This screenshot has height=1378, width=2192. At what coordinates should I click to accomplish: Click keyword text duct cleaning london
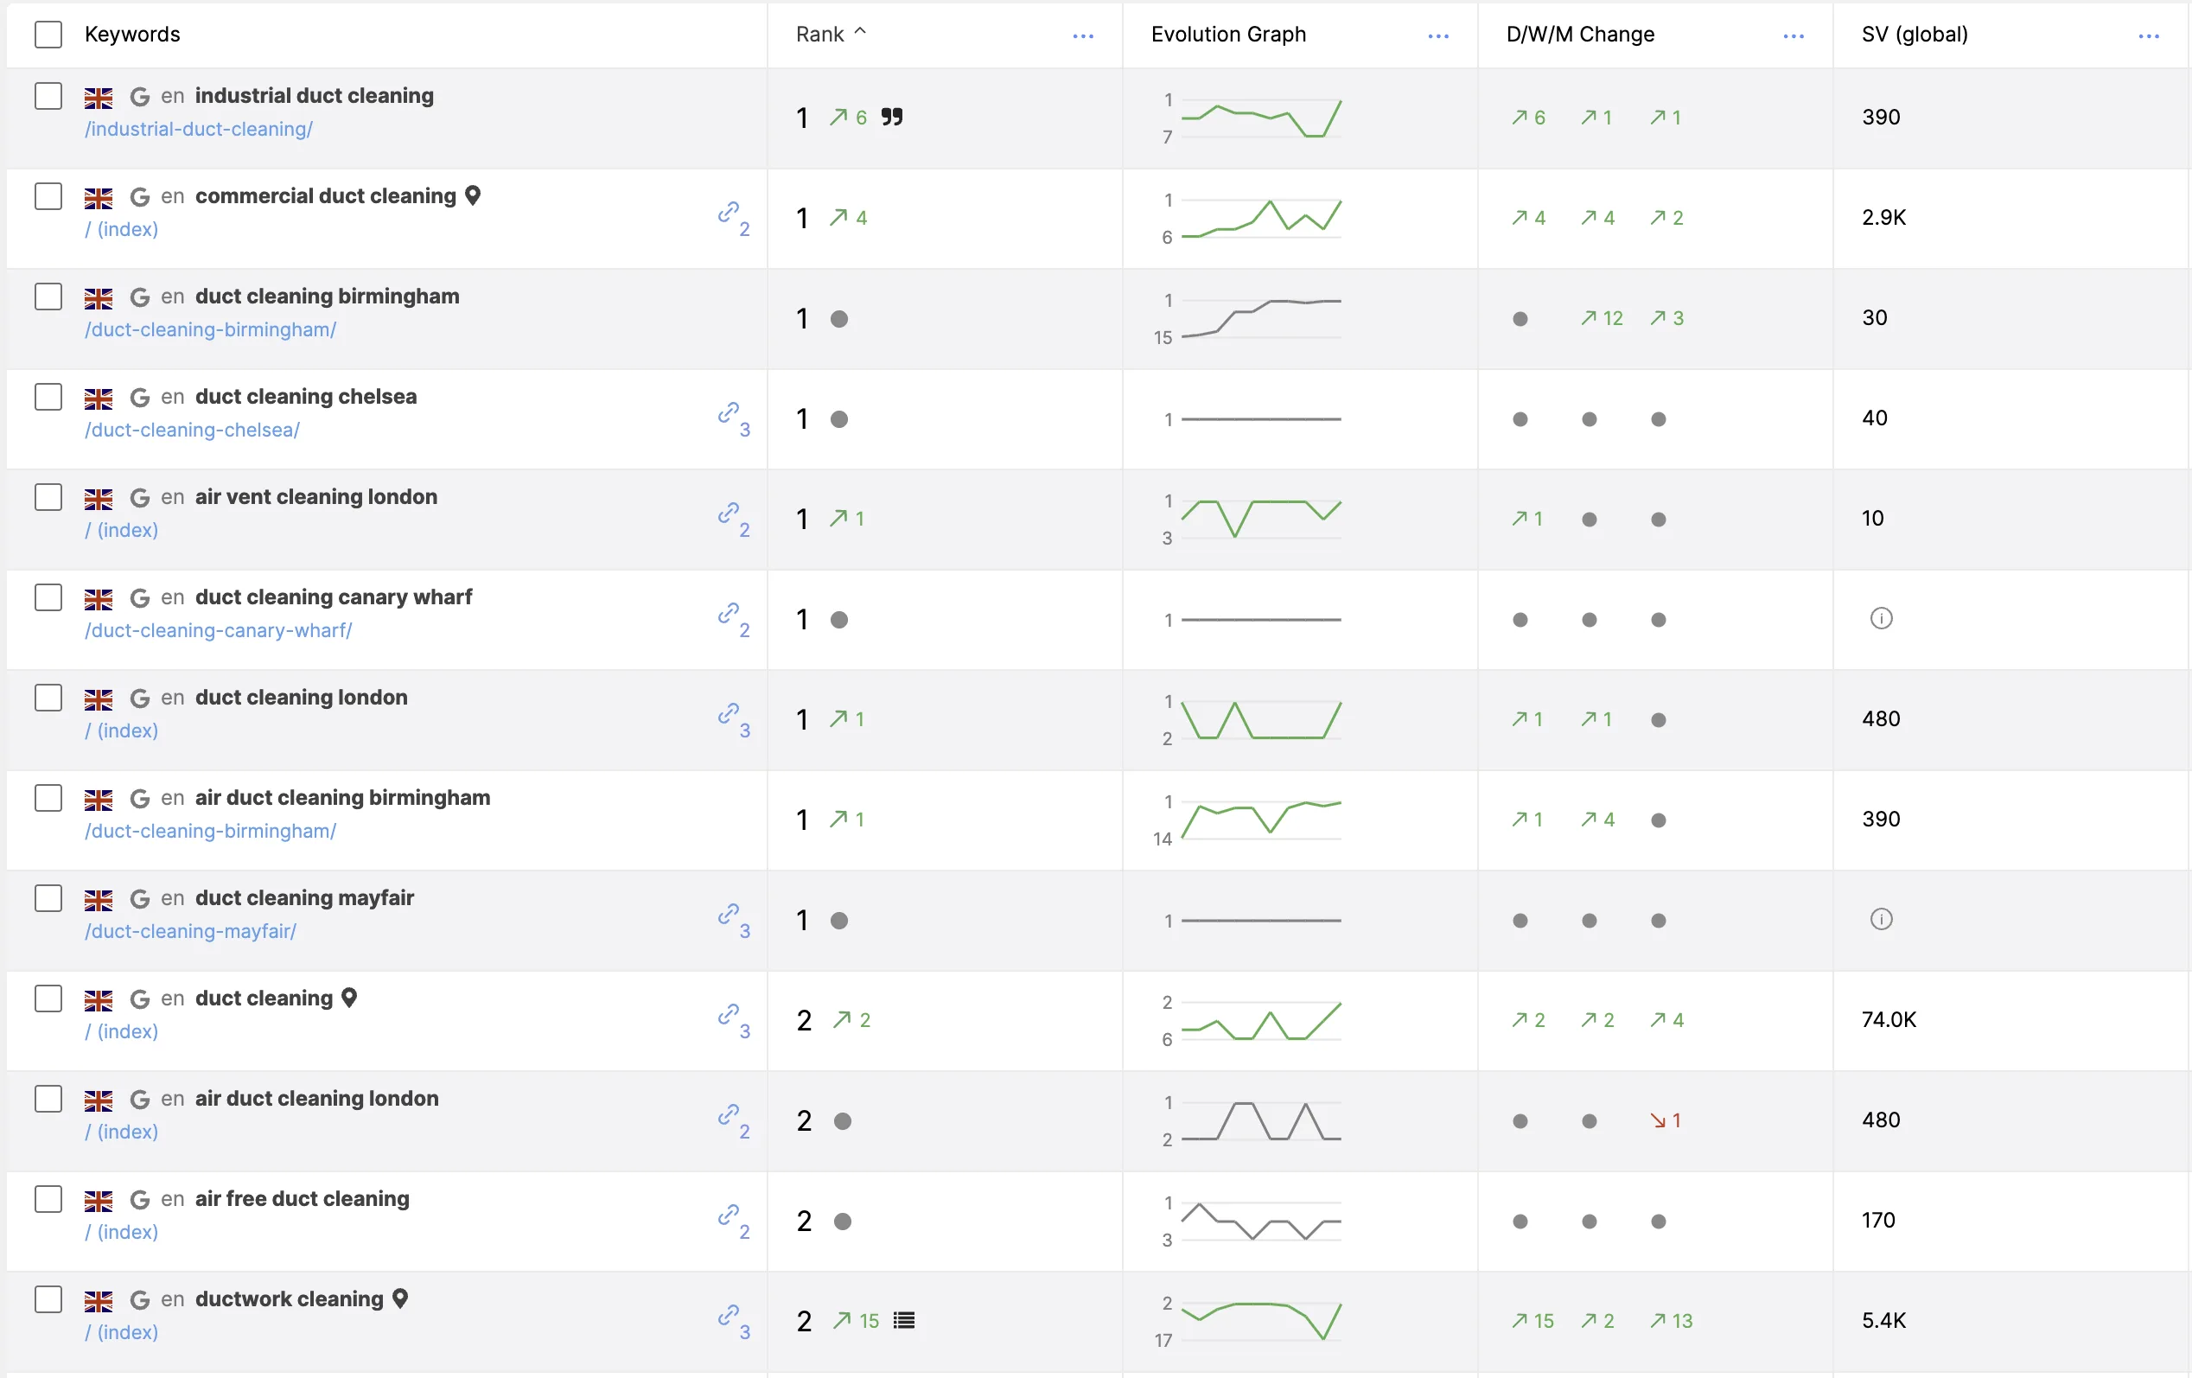pyautogui.click(x=302, y=697)
